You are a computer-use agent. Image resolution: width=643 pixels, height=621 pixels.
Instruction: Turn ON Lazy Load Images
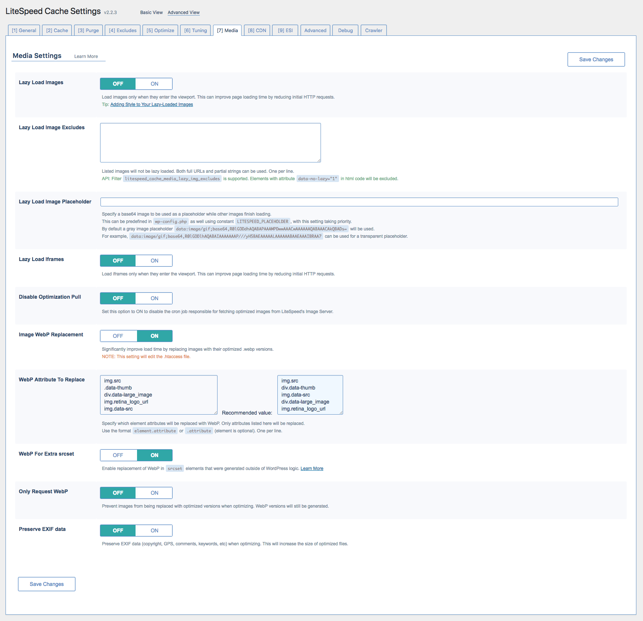pyautogui.click(x=154, y=84)
